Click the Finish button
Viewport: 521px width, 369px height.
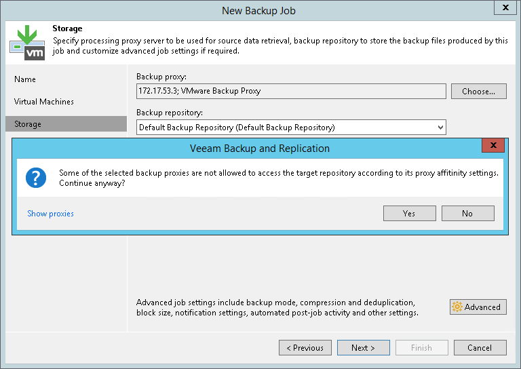coord(421,348)
